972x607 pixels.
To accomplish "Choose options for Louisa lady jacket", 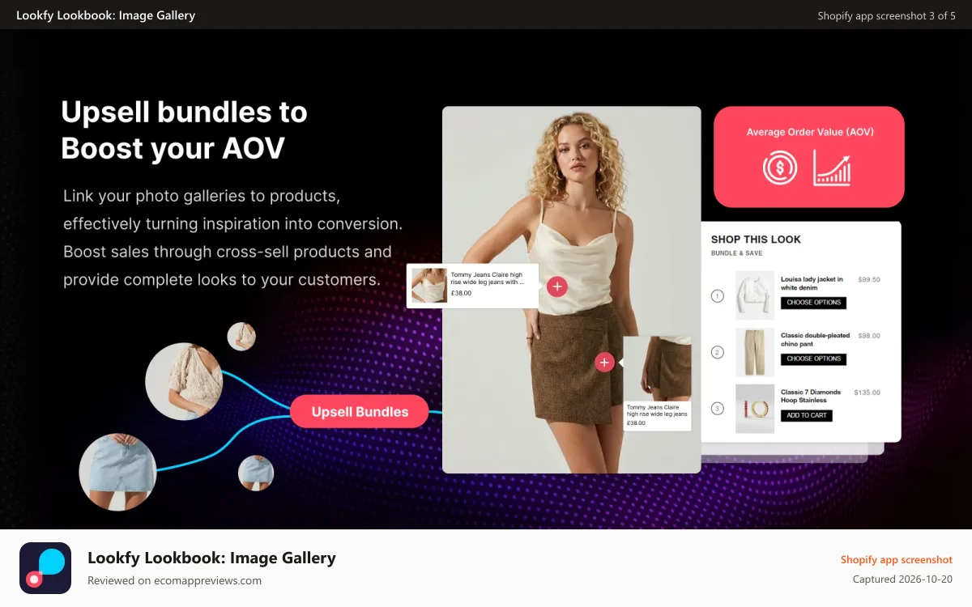I will 813,303.
